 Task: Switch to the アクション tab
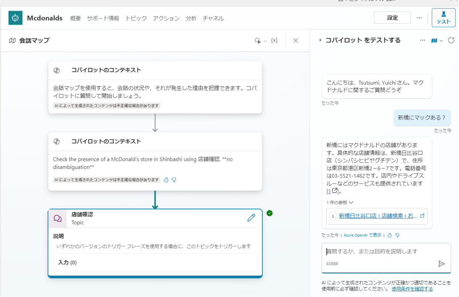pyautogui.click(x=166, y=18)
